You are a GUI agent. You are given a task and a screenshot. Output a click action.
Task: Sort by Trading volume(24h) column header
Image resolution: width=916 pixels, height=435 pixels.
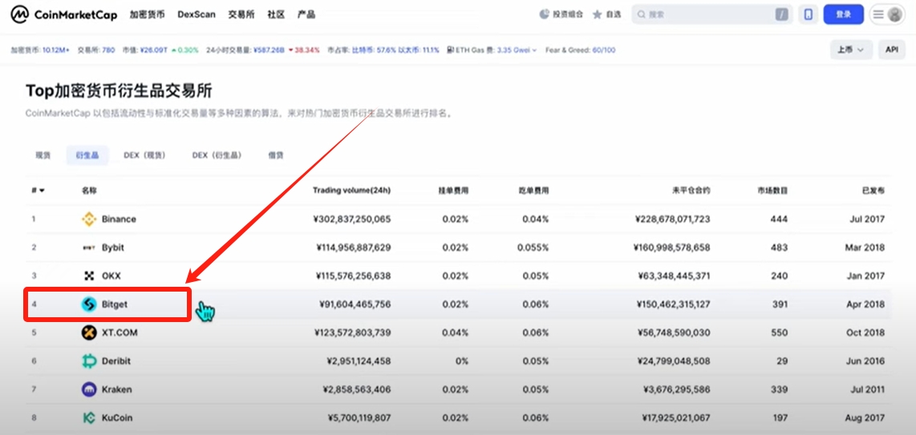(x=351, y=191)
